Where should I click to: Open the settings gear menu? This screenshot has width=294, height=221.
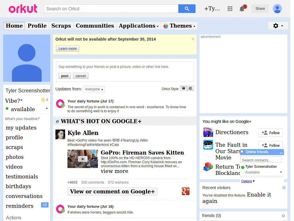click(x=278, y=26)
